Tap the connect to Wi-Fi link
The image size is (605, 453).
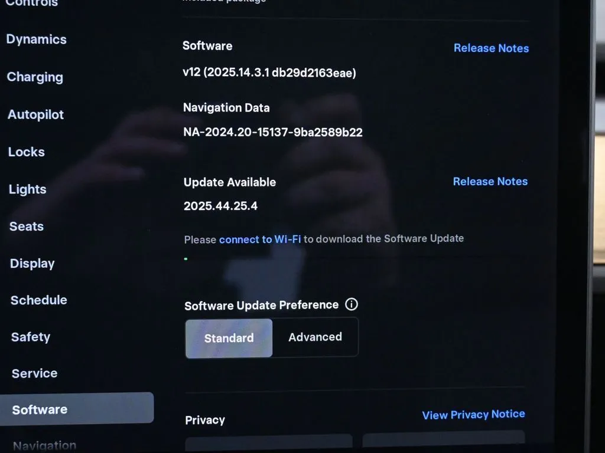(260, 239)
